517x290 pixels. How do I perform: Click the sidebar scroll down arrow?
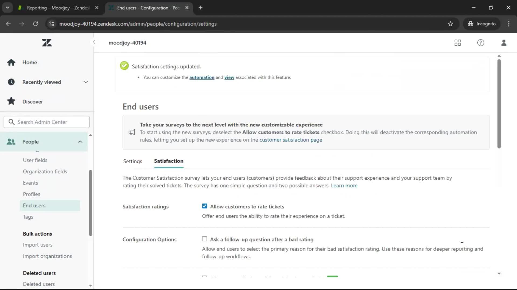pos(90,285)
